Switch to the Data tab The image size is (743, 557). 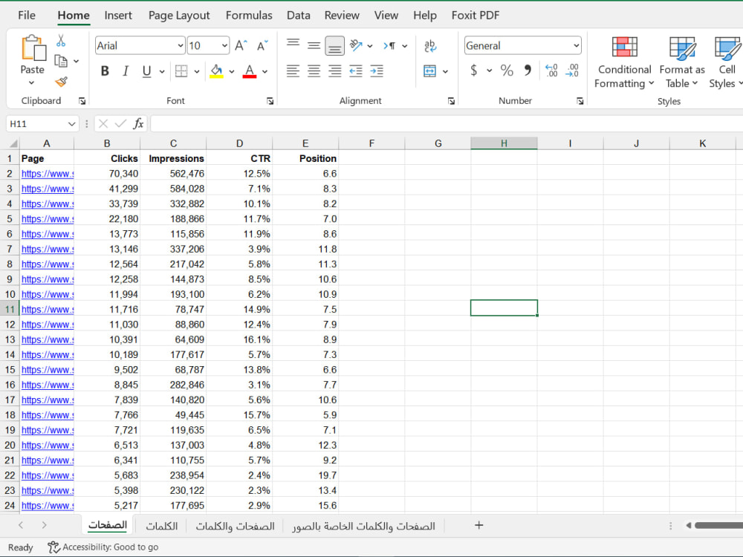click(299, 15)
